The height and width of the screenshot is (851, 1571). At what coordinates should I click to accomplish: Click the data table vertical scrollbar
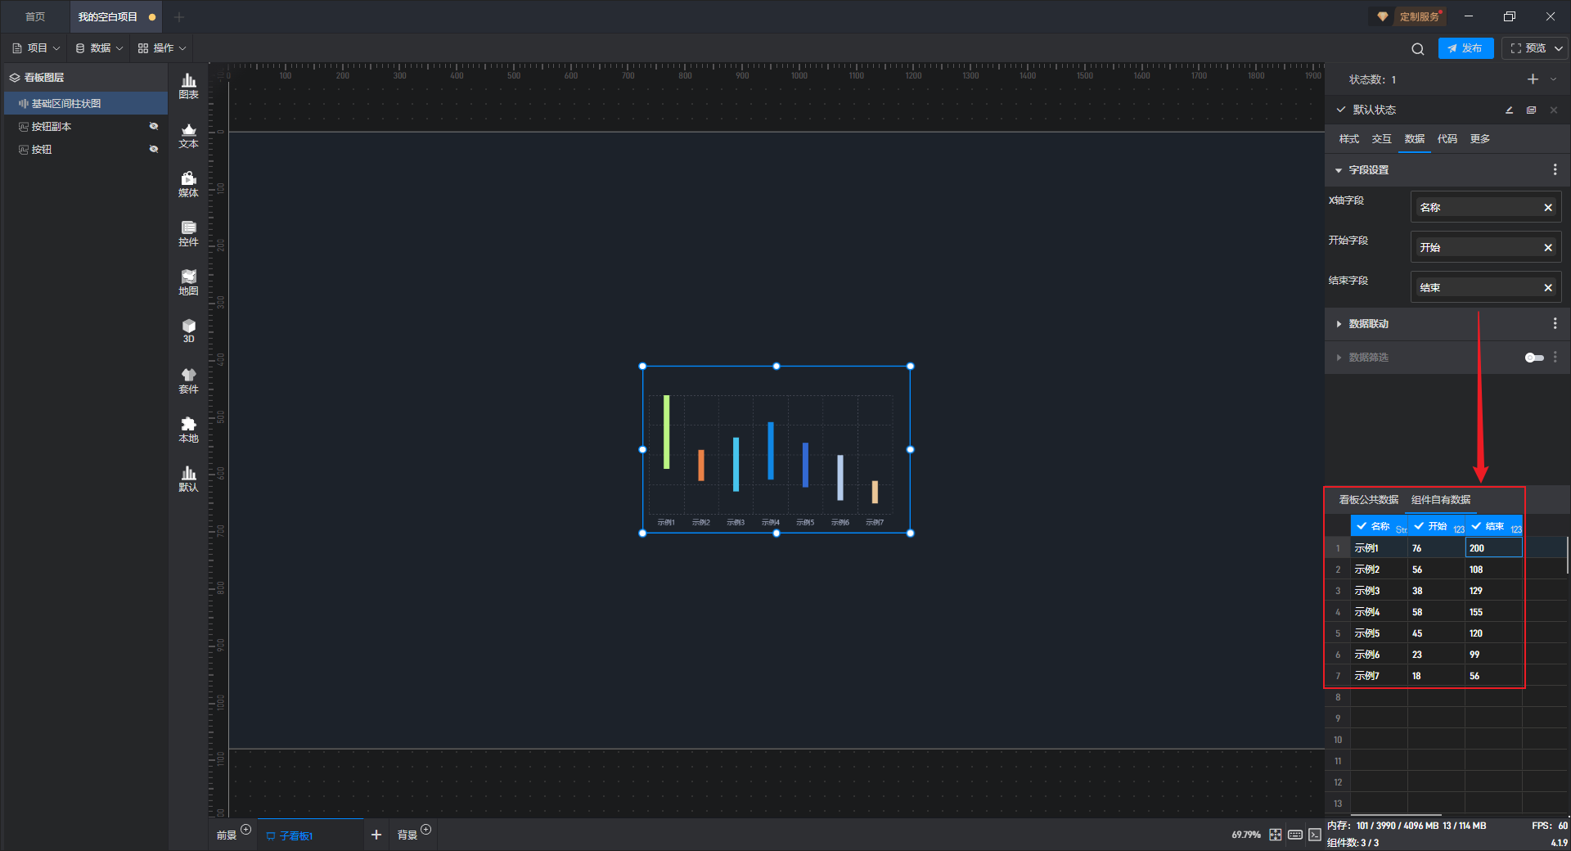point(1567,555)
